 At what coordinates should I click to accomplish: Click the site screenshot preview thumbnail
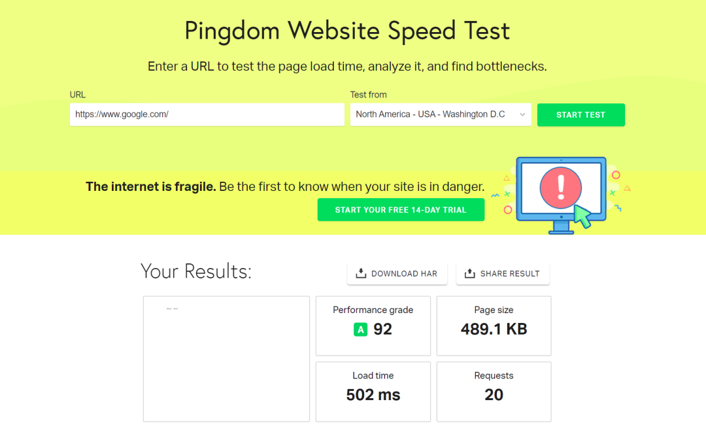(226, 358)
